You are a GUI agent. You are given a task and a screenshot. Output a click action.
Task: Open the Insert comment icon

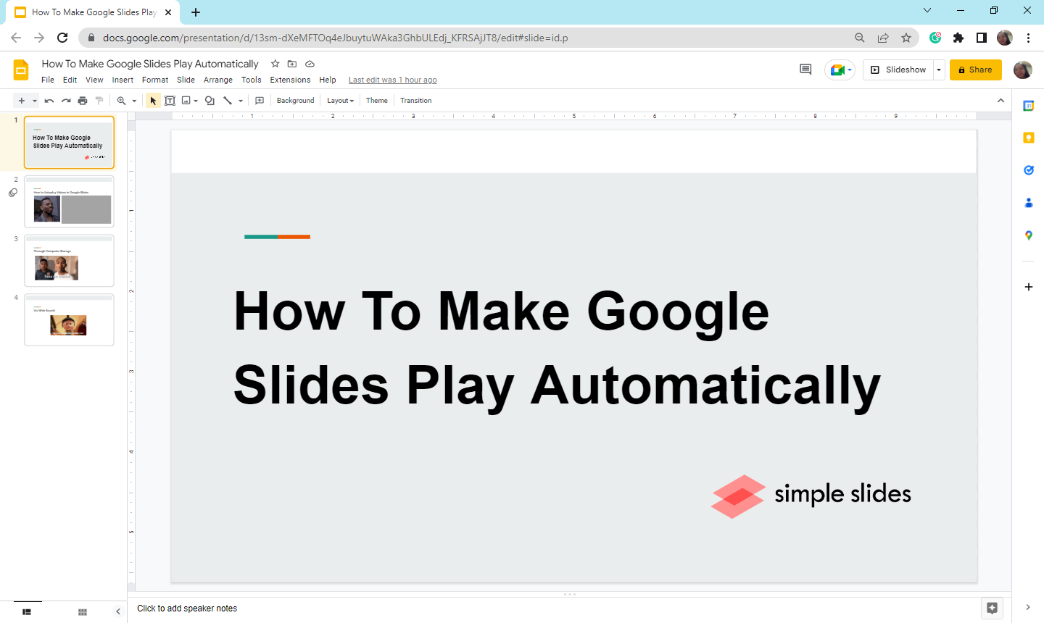coord(260,100)
